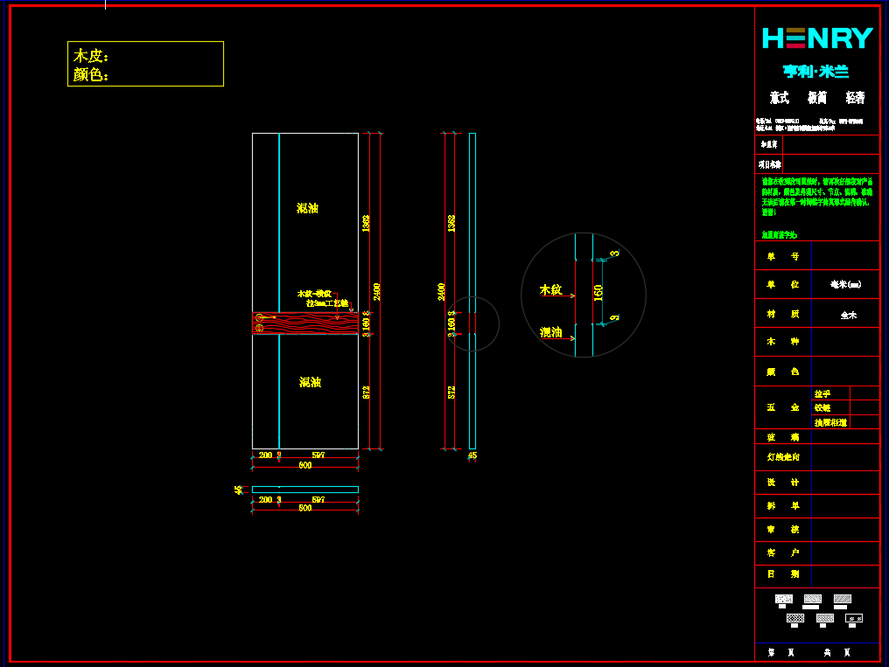
Task: Click the door lock cylinder symbol below the handle
Action: (x=260, y=329)
